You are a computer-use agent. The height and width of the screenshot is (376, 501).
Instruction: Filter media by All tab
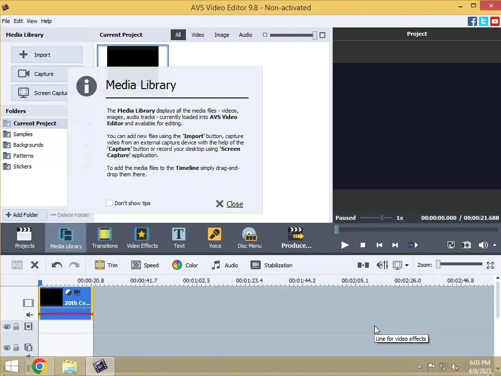coord(178,35)
